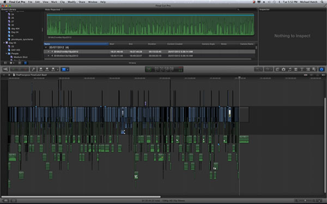Click the Event Browser vertical scrollbar
The width and height of the screenshot is (327, 204).
[256, 48]
